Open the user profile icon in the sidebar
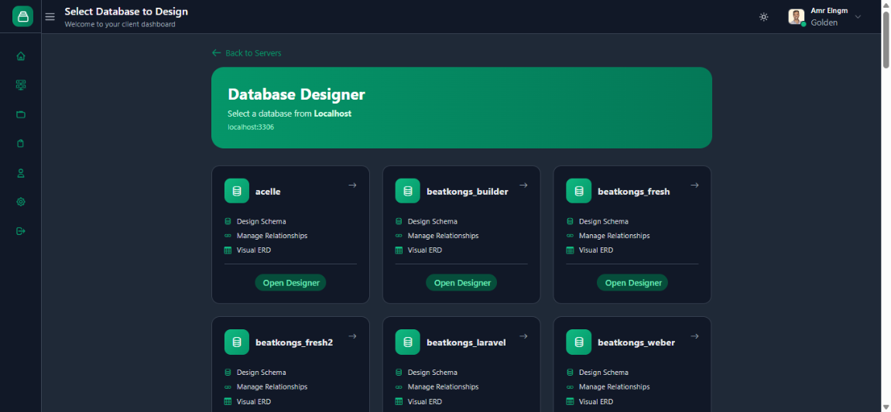The height and width of the screenshot is (412, 891). coord(21,172)
